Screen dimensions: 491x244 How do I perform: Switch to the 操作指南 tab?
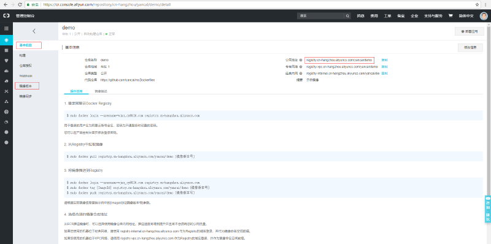76,91
